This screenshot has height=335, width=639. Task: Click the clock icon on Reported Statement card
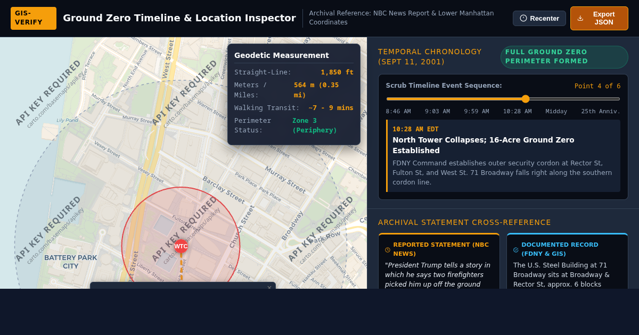pyautogui.click(x=388, y=249)
